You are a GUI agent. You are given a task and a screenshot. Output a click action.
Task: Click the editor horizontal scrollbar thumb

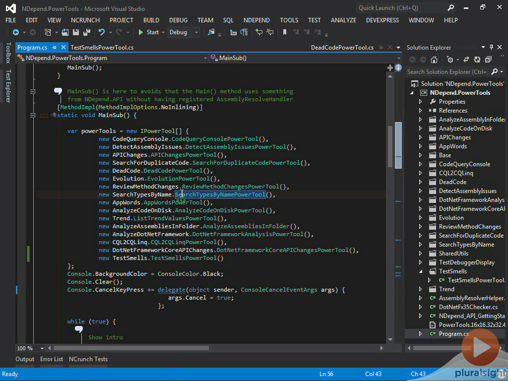[x=131, y=348]
